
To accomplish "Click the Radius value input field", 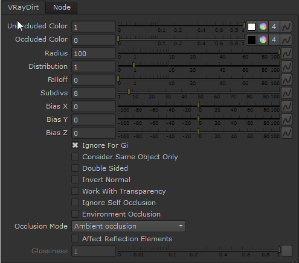I will pyautogui.click(x=94, y=53).
